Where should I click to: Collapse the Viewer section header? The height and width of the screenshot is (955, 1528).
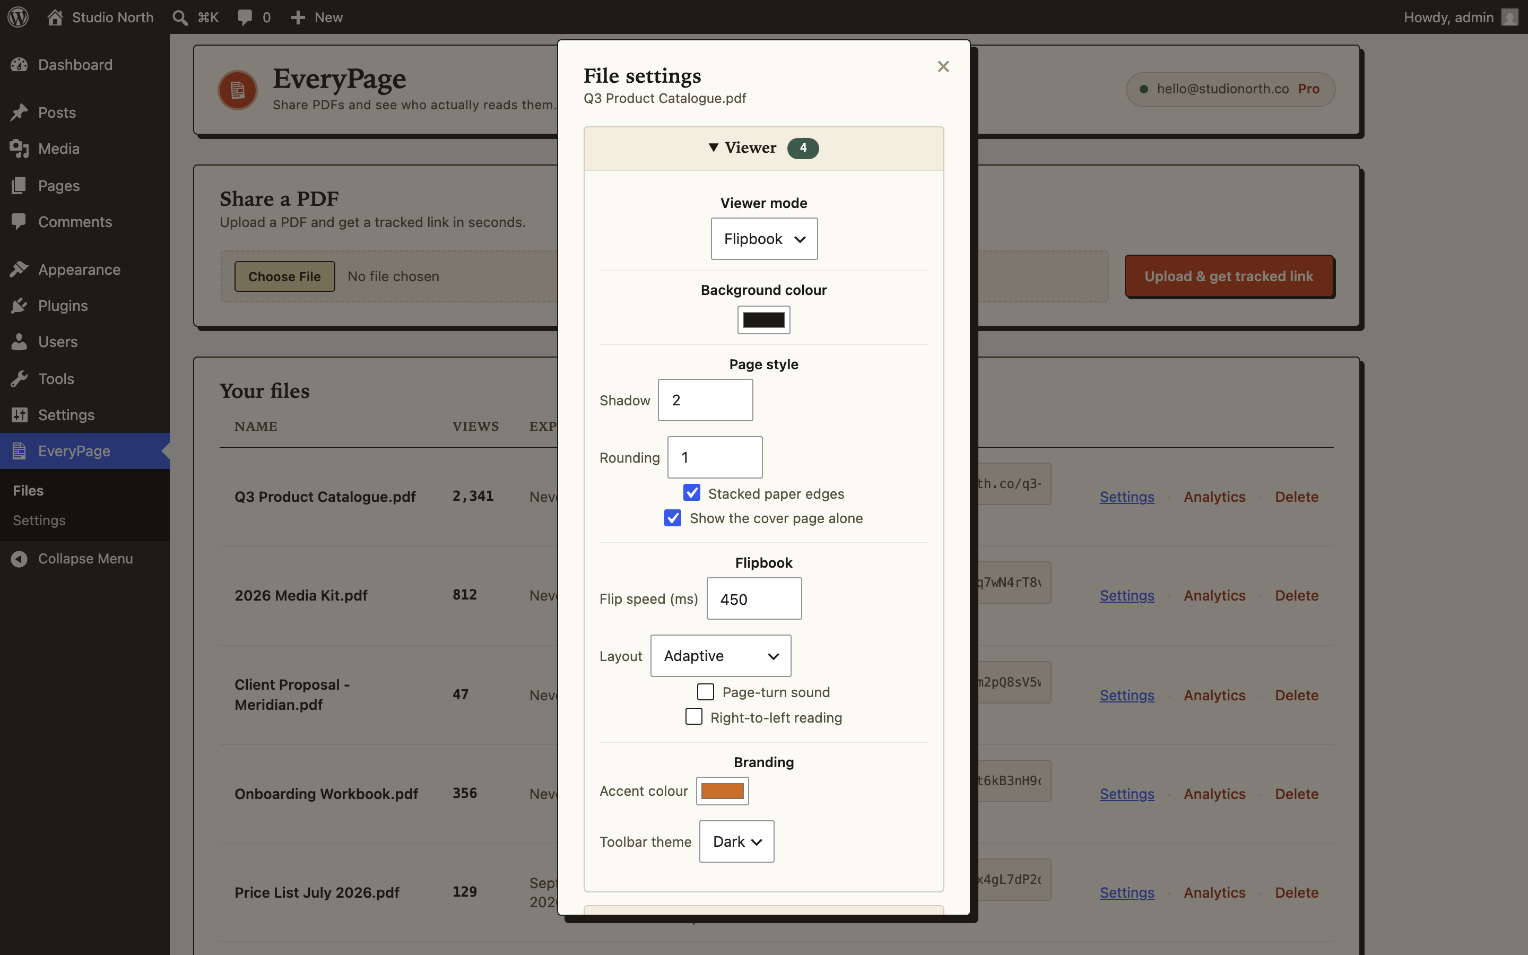764,149
